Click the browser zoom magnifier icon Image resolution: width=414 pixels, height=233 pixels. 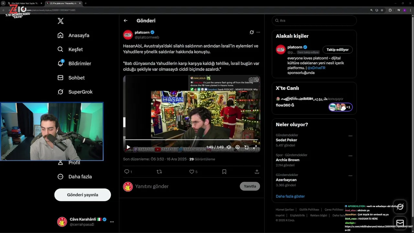(372, 10)
